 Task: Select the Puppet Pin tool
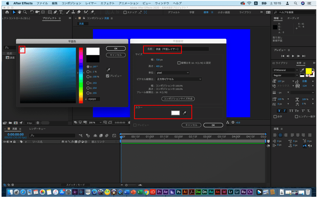(x=92, y=12)
